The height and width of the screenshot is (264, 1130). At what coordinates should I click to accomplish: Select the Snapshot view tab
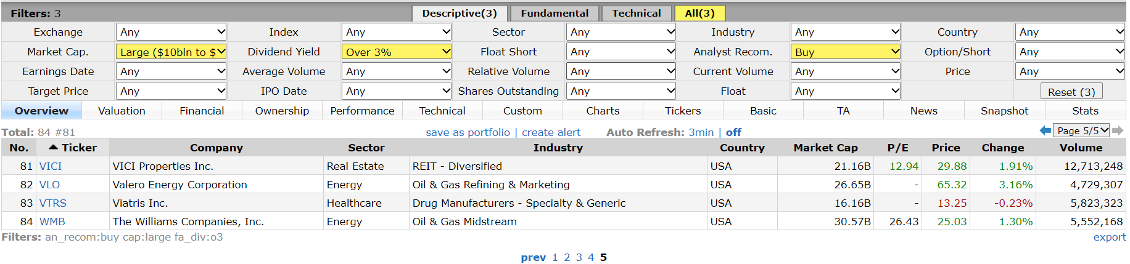[x=1004, y=111]
